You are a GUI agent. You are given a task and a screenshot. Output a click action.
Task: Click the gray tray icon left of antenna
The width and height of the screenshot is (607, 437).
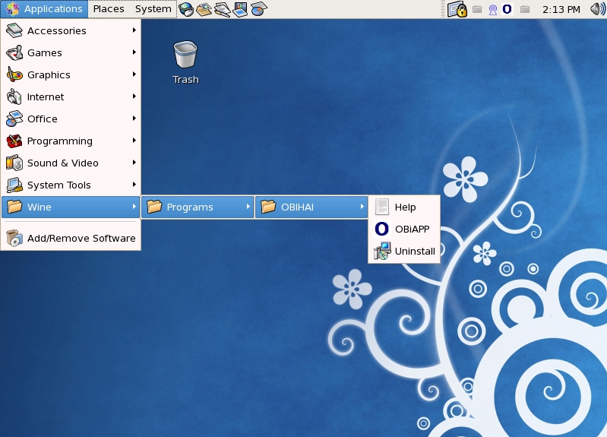[x=477, y=9]
